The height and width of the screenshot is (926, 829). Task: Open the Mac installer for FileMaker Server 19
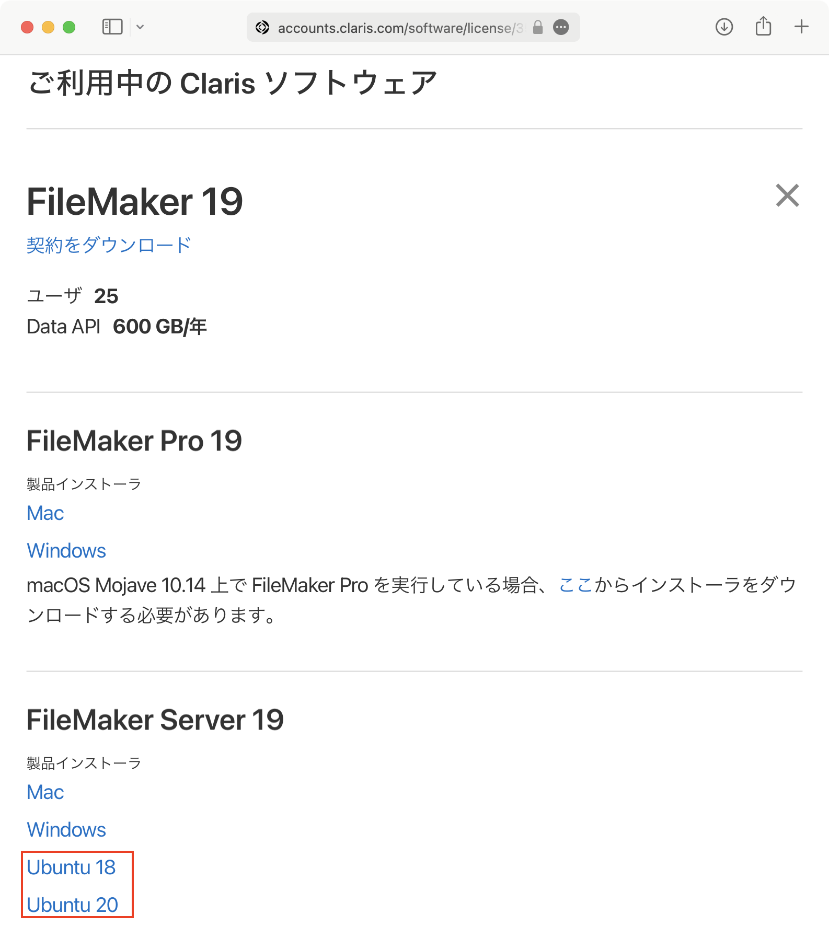(x=45, y=792)
